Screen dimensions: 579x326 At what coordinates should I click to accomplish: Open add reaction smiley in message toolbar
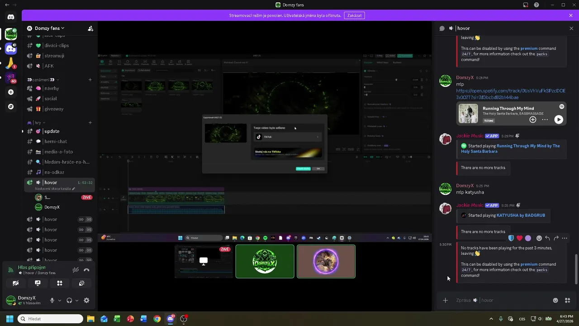click(x=539, y=238)
